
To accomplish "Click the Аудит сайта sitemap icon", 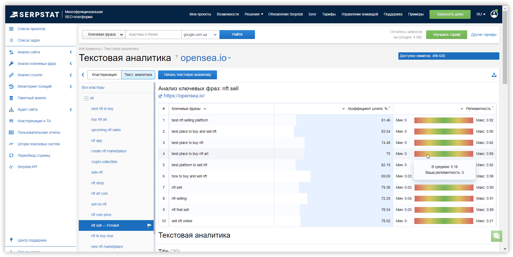I will (11, 109).
